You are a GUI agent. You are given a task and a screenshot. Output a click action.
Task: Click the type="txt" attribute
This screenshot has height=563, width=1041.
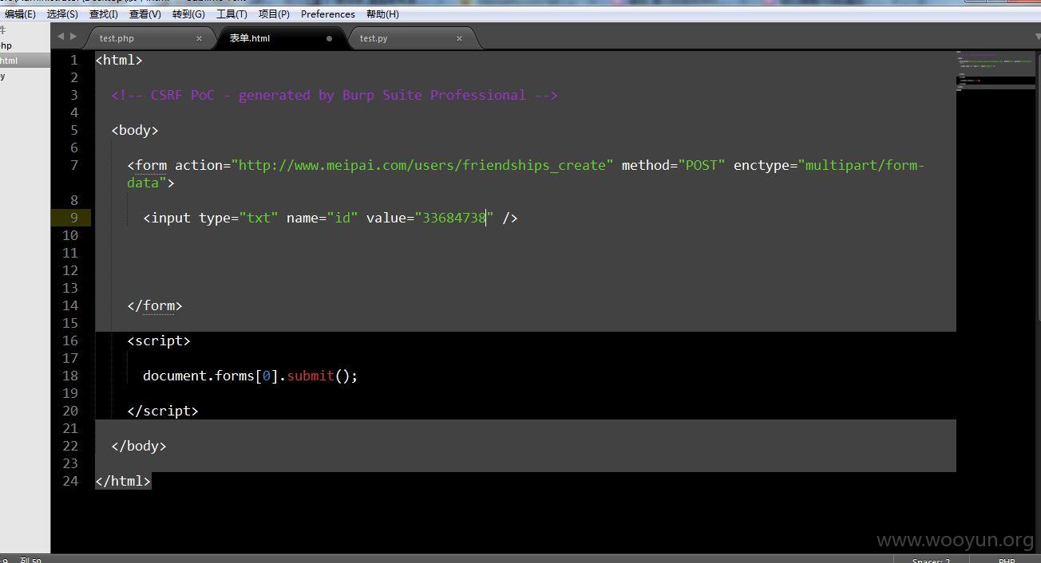point(239,218)
